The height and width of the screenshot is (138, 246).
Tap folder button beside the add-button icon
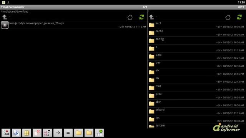click(89, 133)
